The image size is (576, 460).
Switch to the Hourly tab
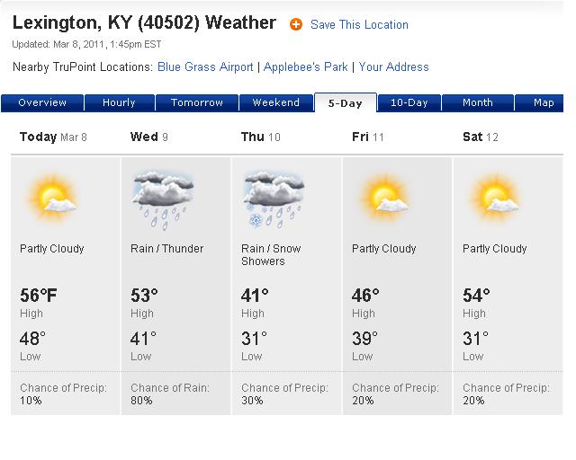(x=119, y=103)
